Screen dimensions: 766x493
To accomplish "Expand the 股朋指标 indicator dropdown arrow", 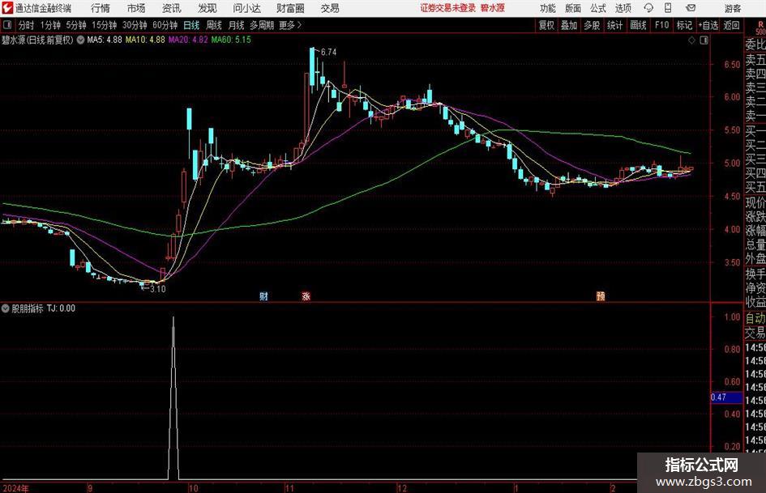I will tap(6, 308).
